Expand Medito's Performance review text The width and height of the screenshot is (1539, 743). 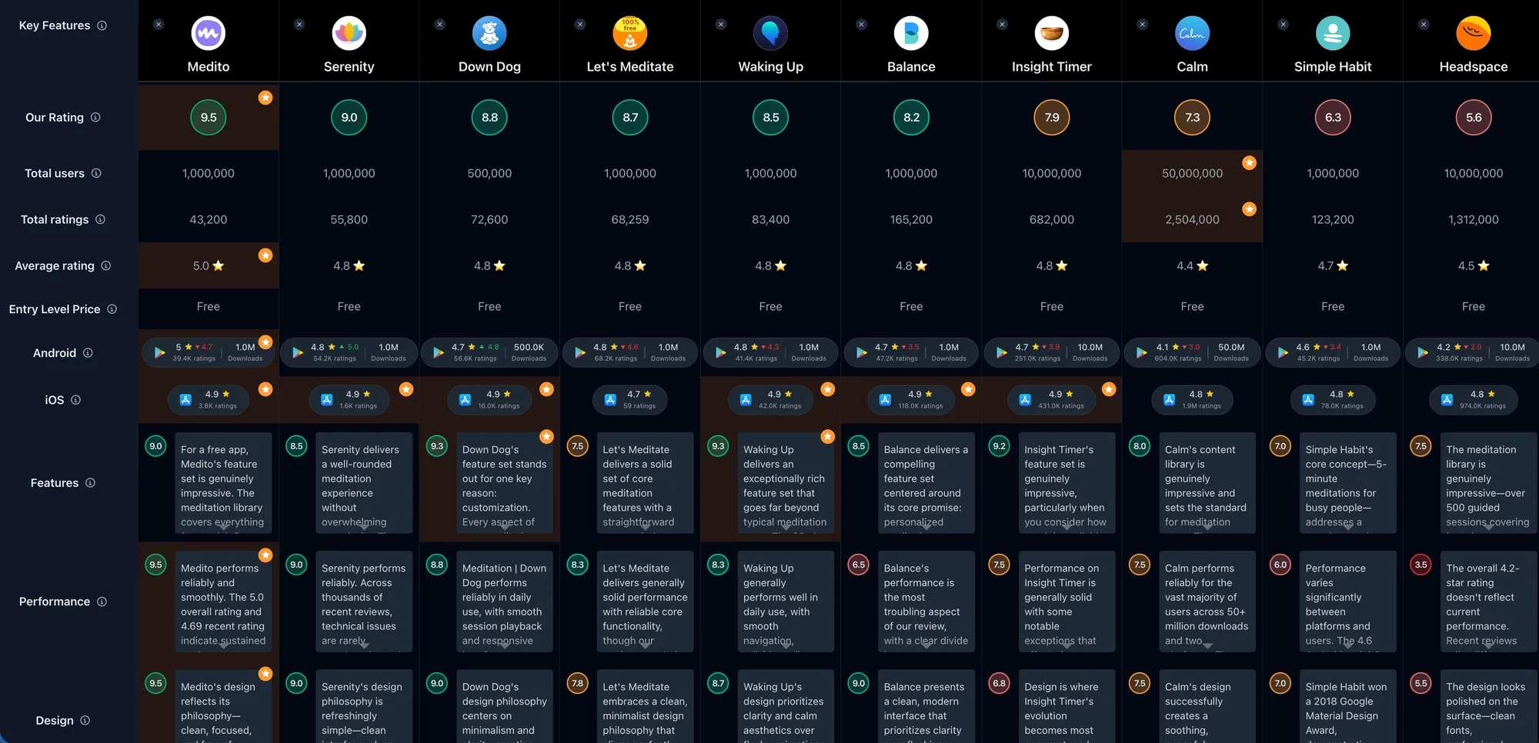pyautogui.click(x=223, y=646)
